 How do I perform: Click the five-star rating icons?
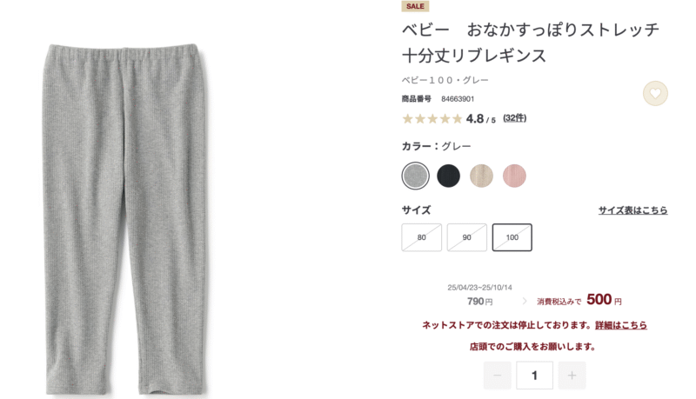[x=432, y=119]
